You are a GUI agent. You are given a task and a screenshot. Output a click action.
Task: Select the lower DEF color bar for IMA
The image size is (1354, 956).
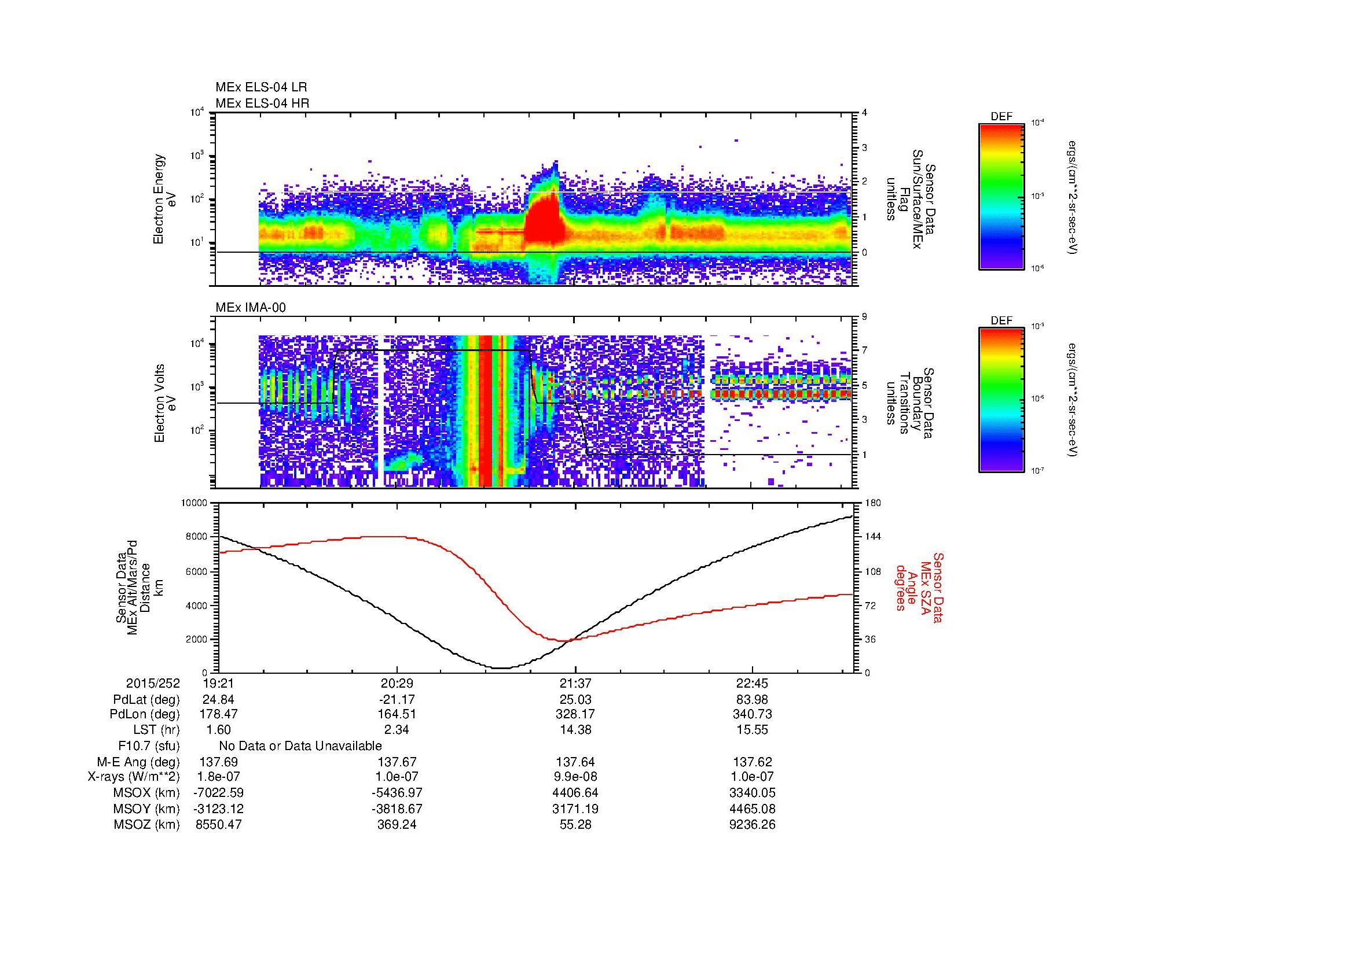coord(1001,400)
